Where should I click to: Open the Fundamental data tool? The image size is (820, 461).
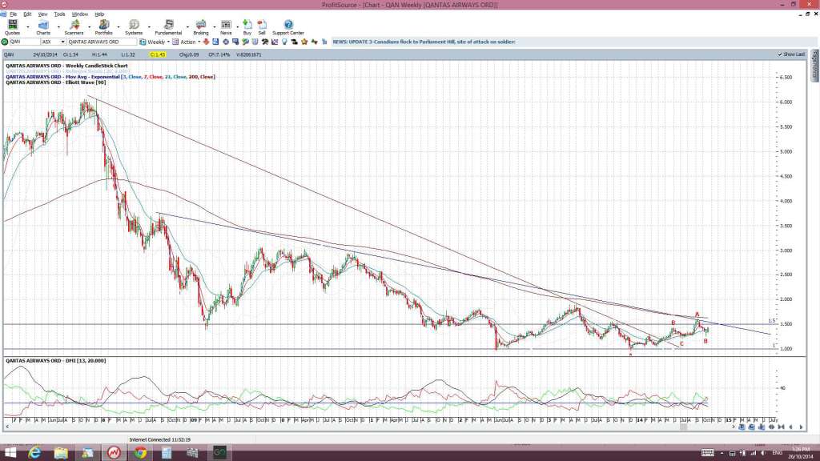point(168,27)
